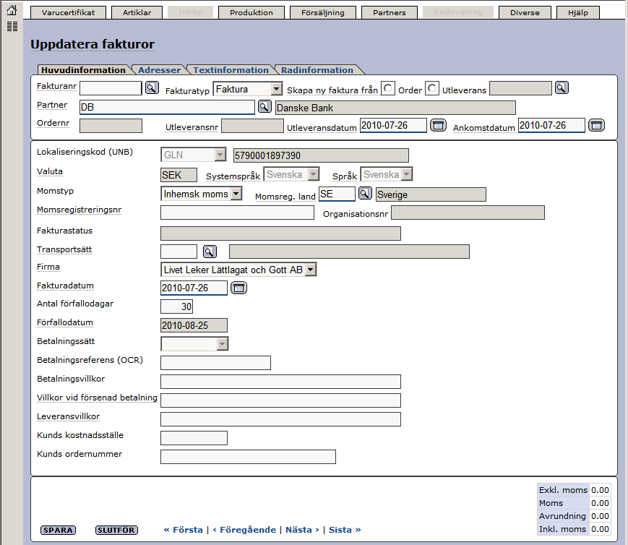Open Artiklar menu

coord(137,12)
